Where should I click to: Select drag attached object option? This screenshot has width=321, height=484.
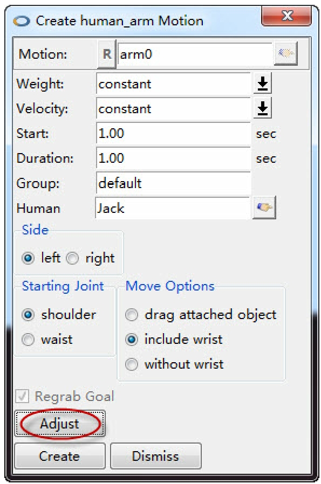point(132,315)
